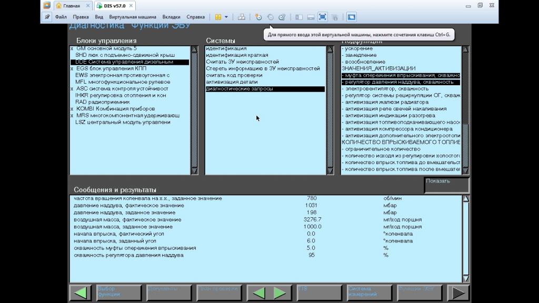Click the TIS button
The image size is (539, 303).
click(319, 292)
